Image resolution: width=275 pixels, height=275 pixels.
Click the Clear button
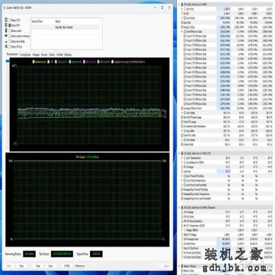click(38, 266)
